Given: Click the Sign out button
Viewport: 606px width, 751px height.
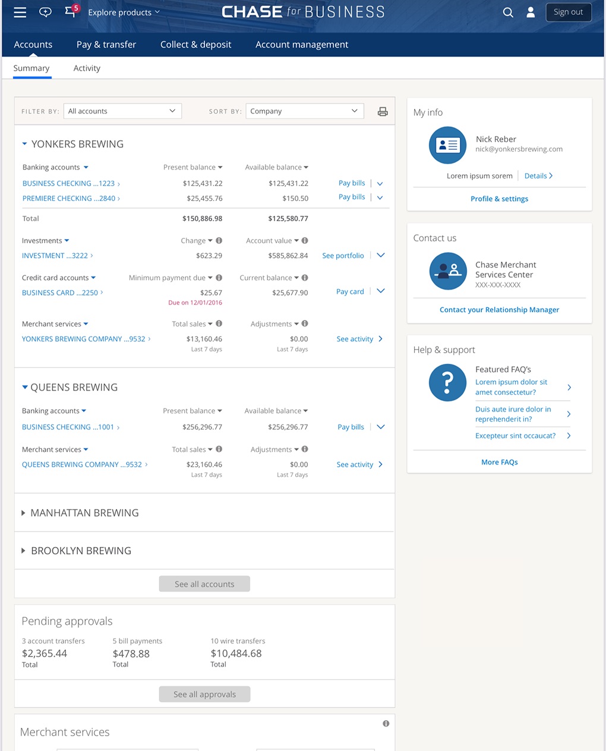Looking at the screenshot, I should click(569, 12).
